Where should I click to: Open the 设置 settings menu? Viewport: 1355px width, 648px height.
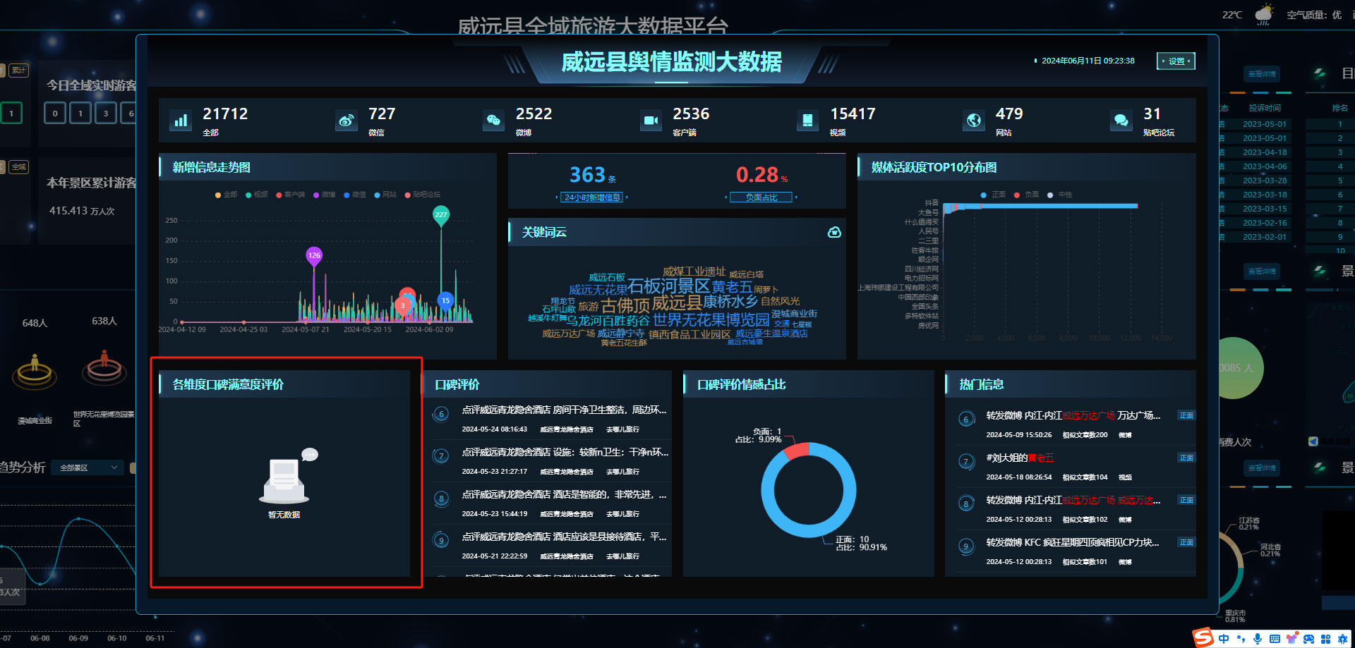1176,61
